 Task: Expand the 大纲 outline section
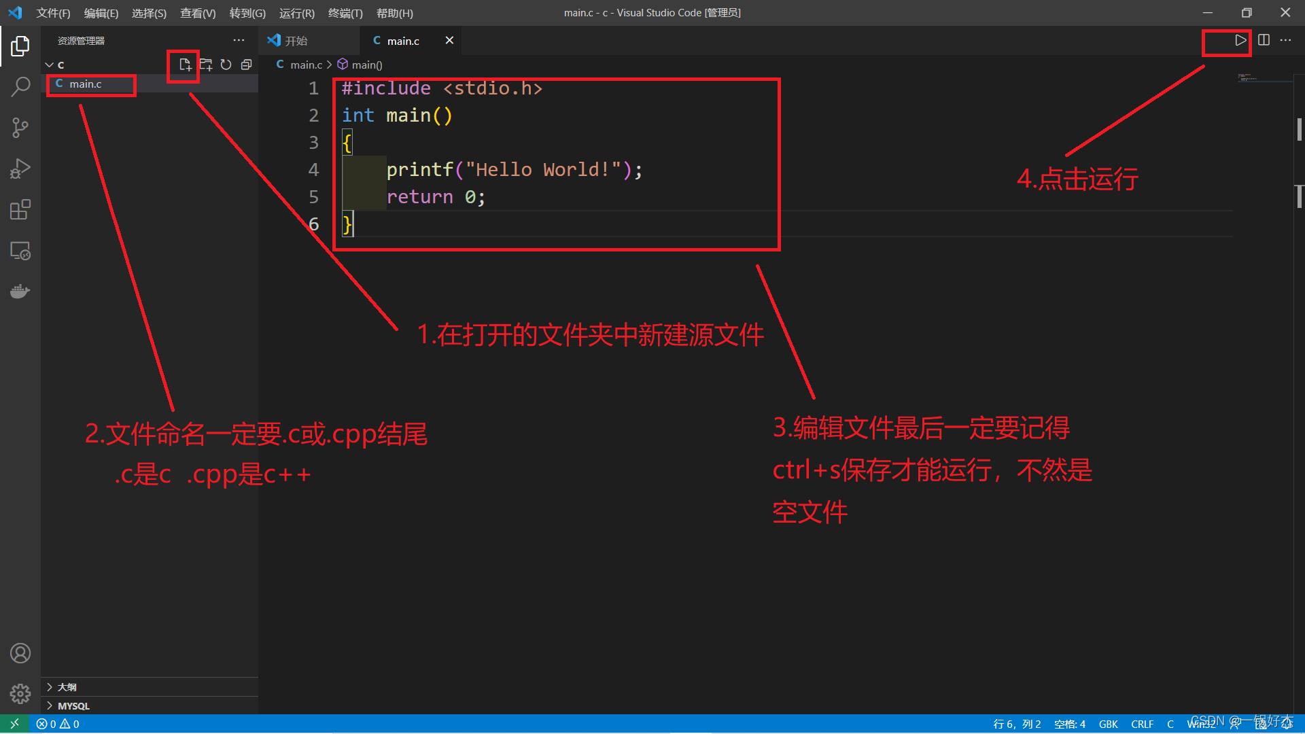point(150,687)
